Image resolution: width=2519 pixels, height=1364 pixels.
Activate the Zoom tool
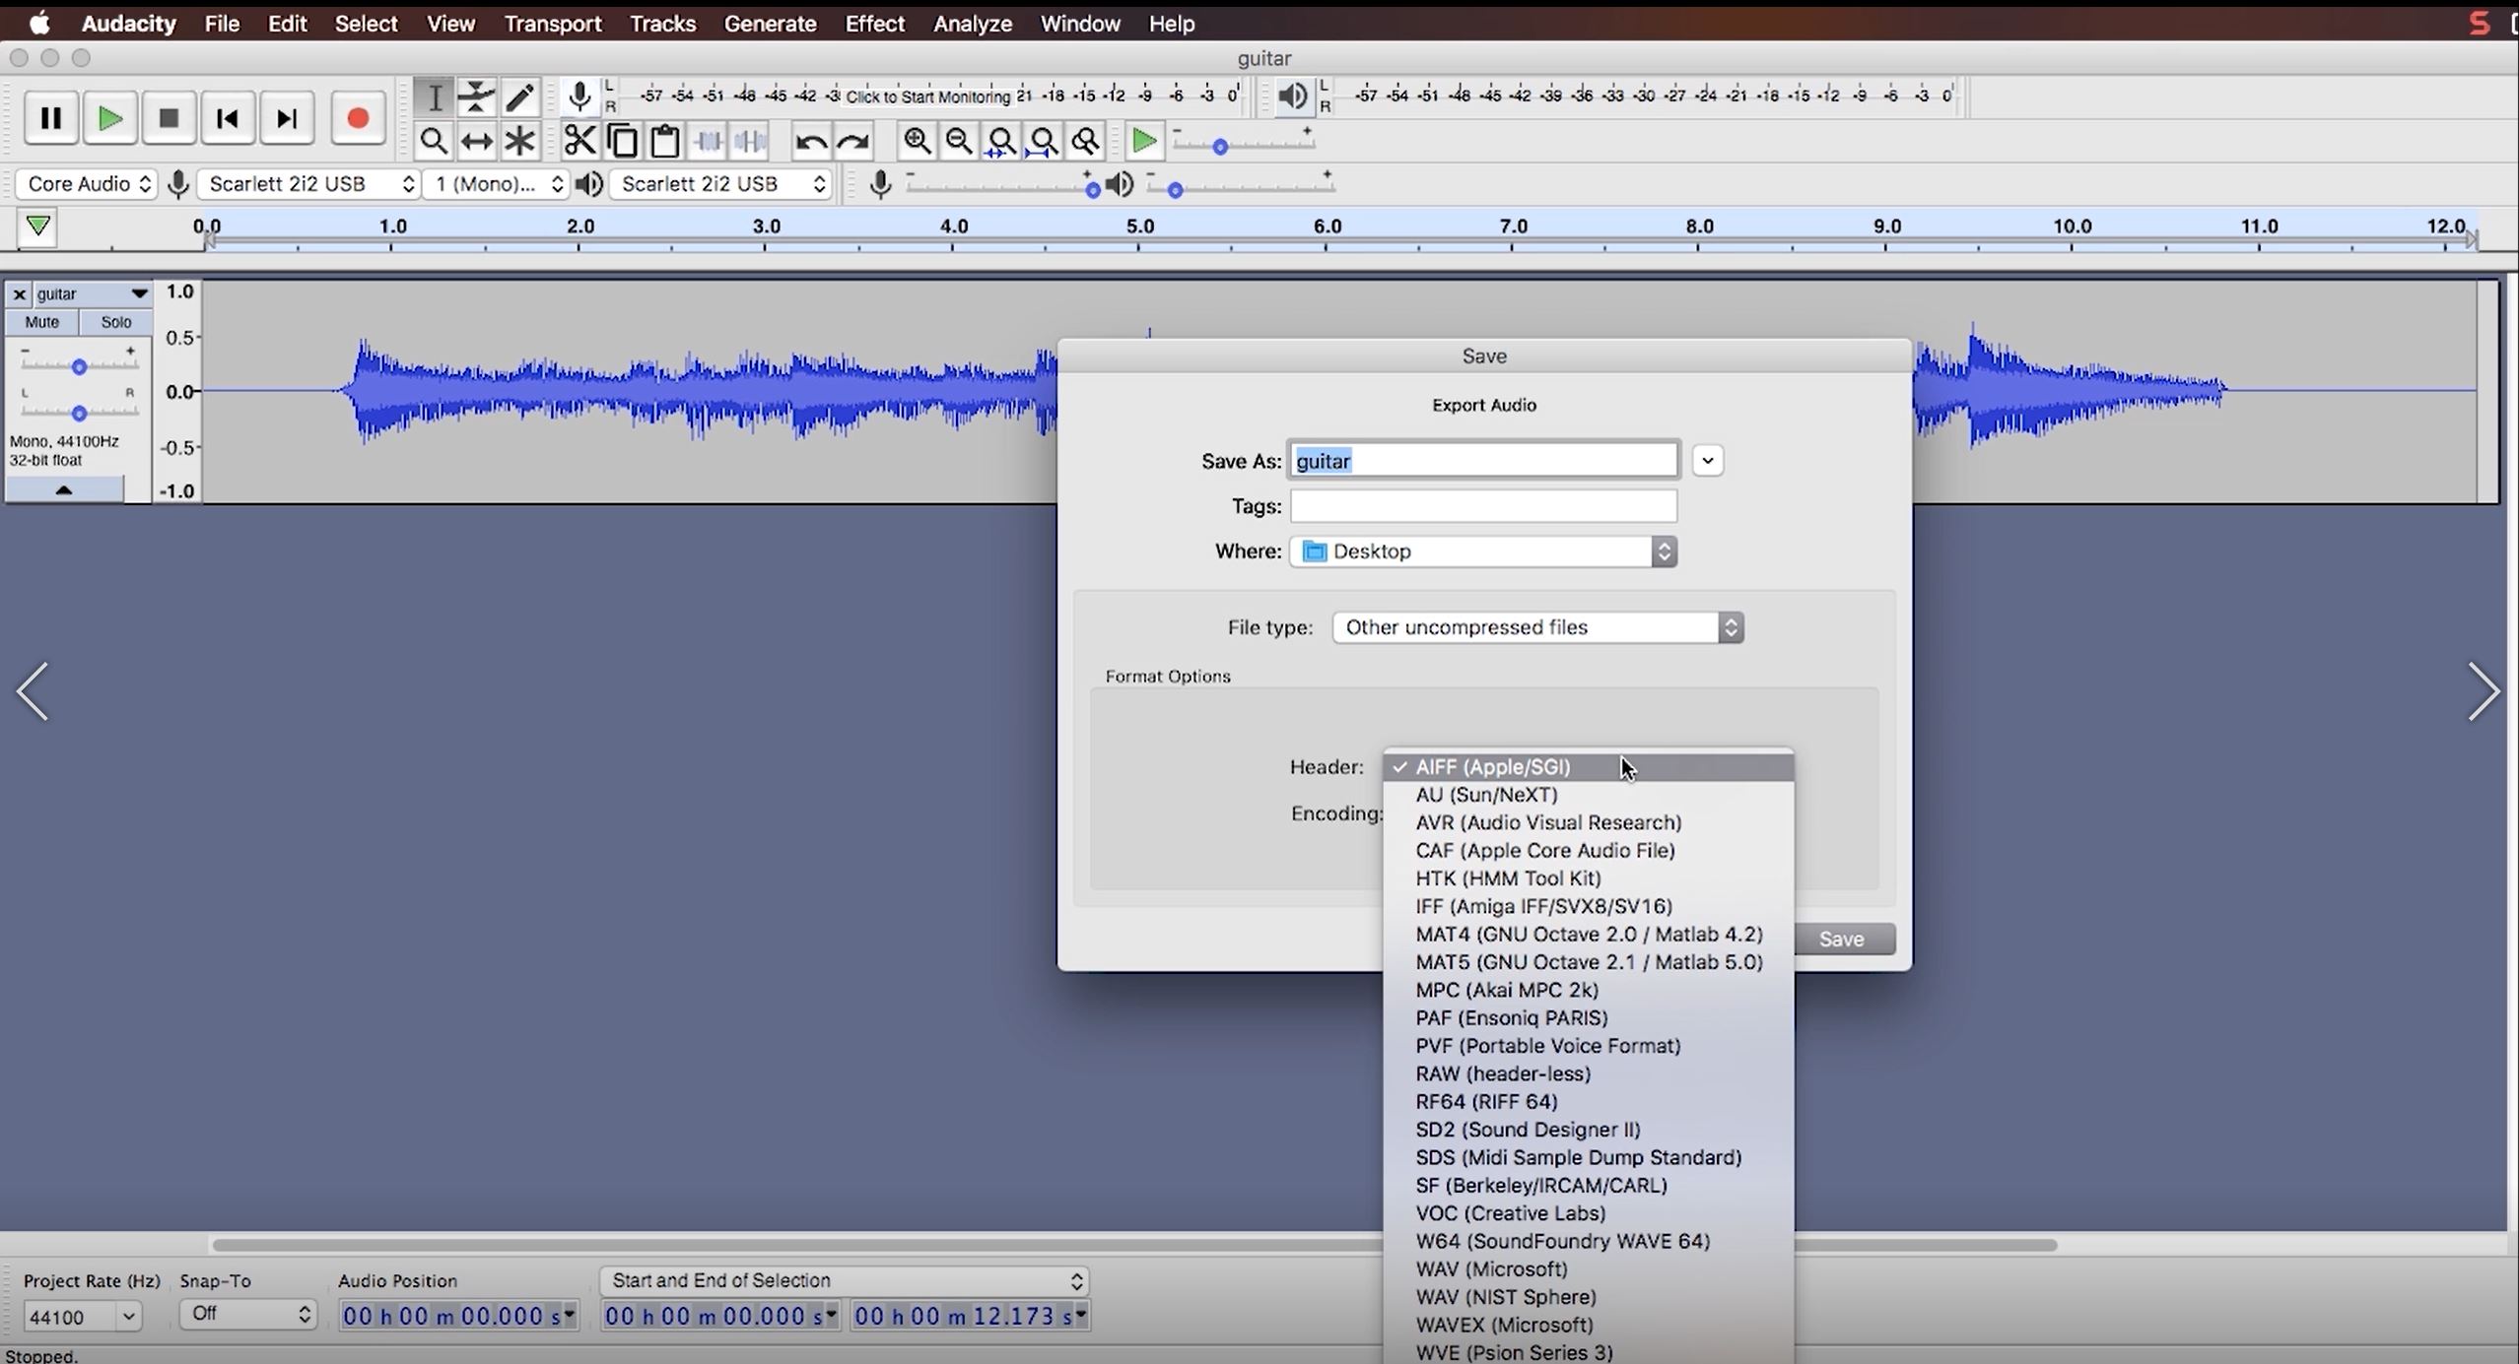tap(435, 141)
